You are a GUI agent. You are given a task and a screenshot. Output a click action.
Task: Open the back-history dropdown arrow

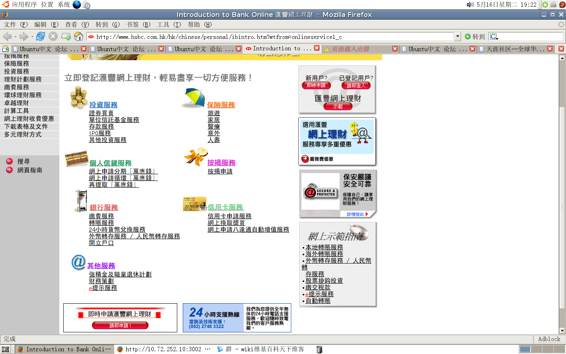click(15, 37)
